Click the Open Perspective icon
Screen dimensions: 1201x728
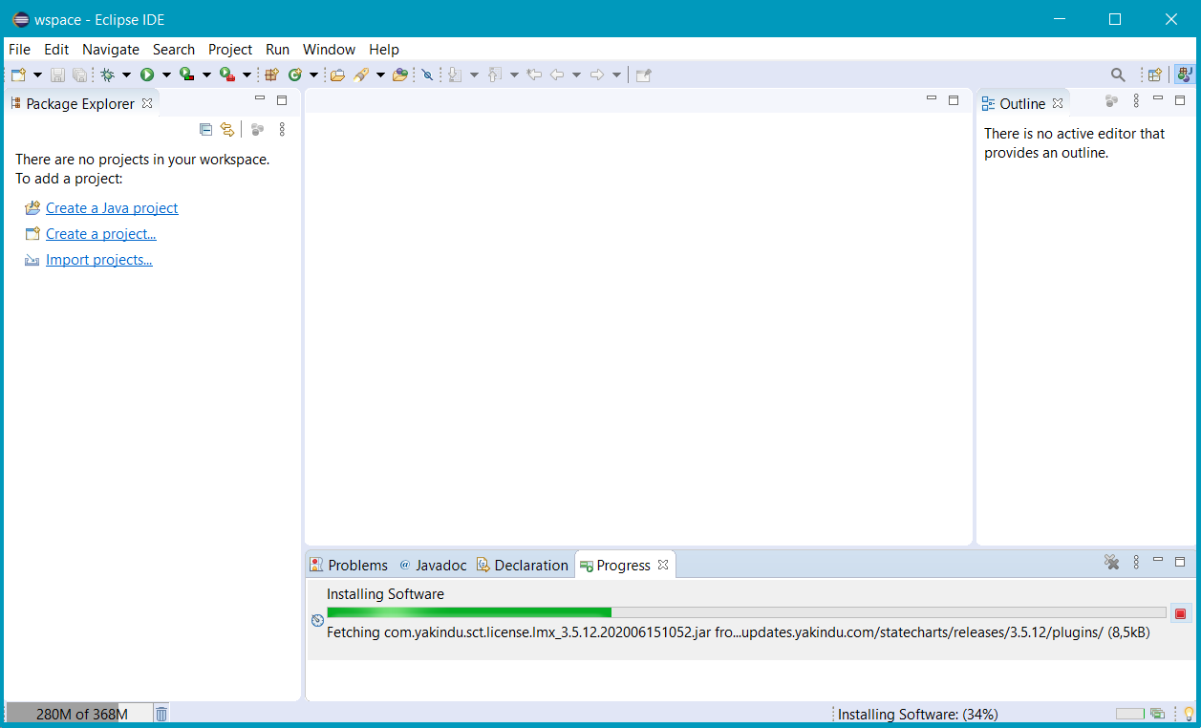(1154, 75)
